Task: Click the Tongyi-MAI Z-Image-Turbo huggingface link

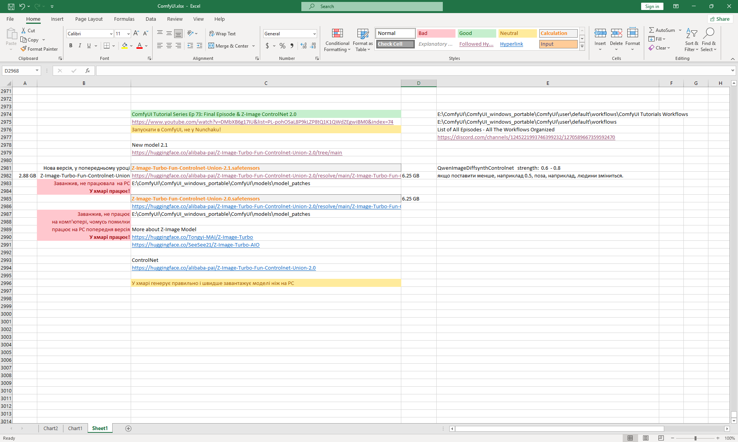Action: point(192,237)
